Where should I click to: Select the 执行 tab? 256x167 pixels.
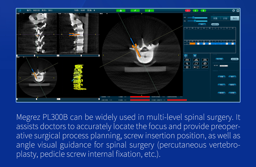(235, 18)
